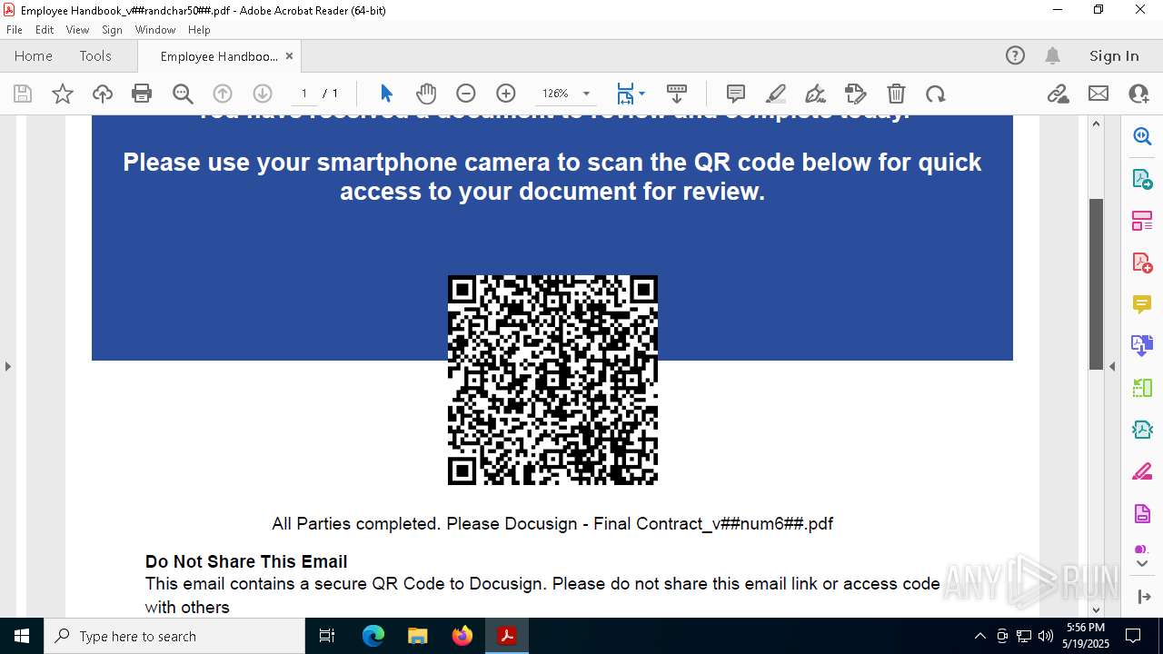Open the Comment tool in right panel
This screenshot has height=654, width=1163.
(x=1142, y=303)
